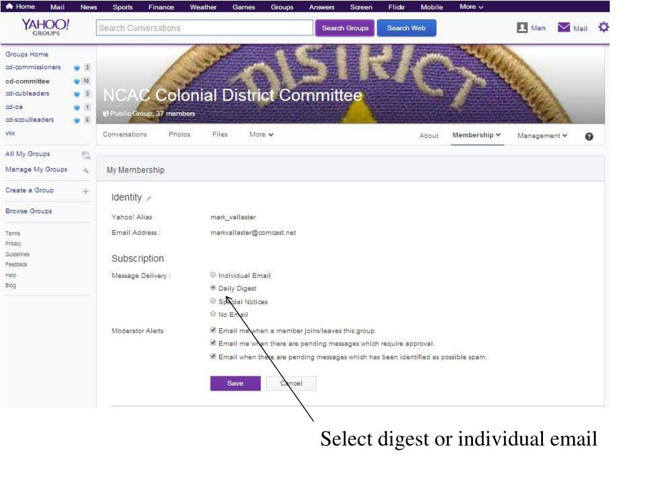Click the wrench icon beside Manage My Groups
The width and height of the screenshot is (645, 484).
86,170
